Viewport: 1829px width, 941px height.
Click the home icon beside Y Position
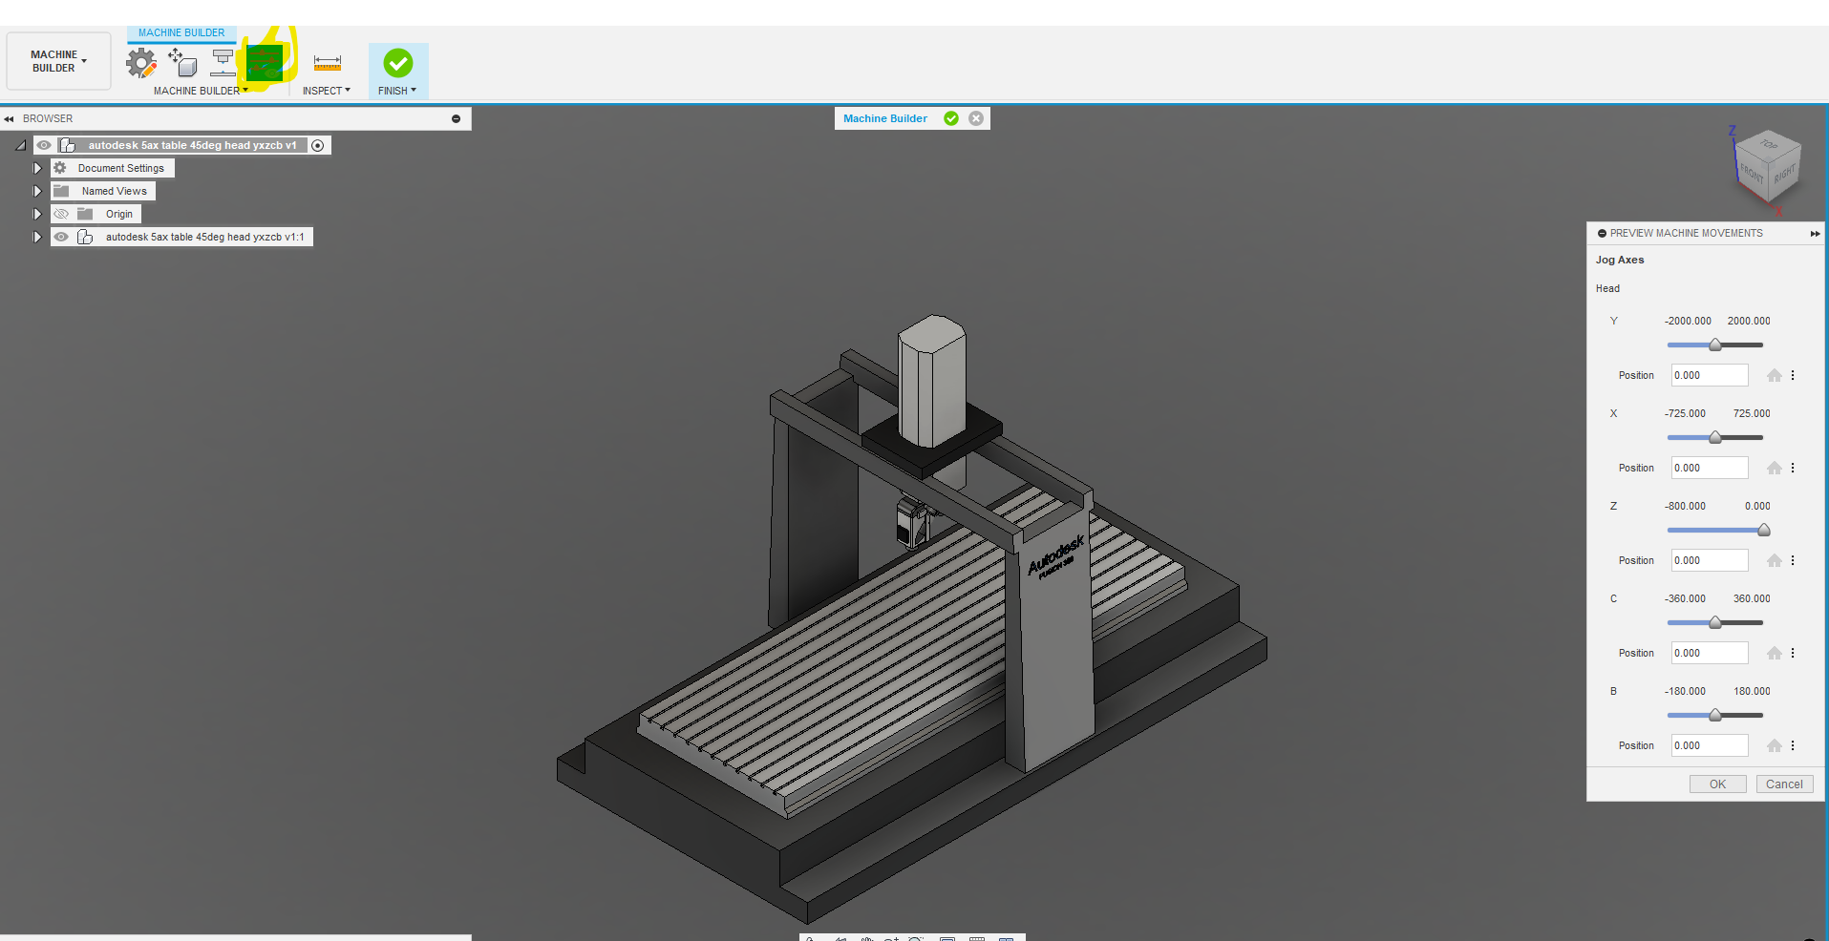point(1775,375)
